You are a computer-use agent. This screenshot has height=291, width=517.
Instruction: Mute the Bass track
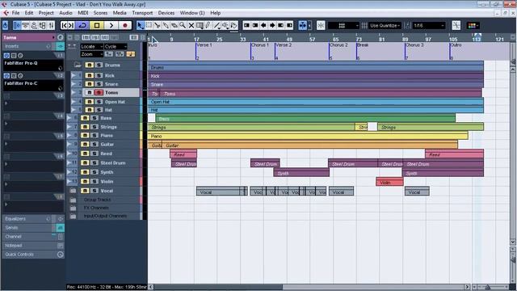click(85, 118)
